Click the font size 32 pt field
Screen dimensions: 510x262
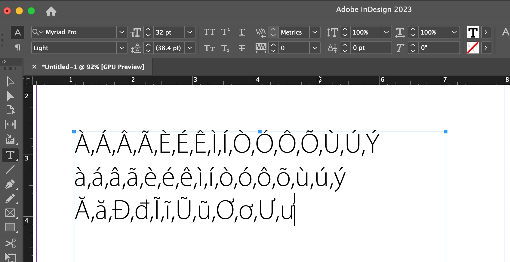point(169,32)
